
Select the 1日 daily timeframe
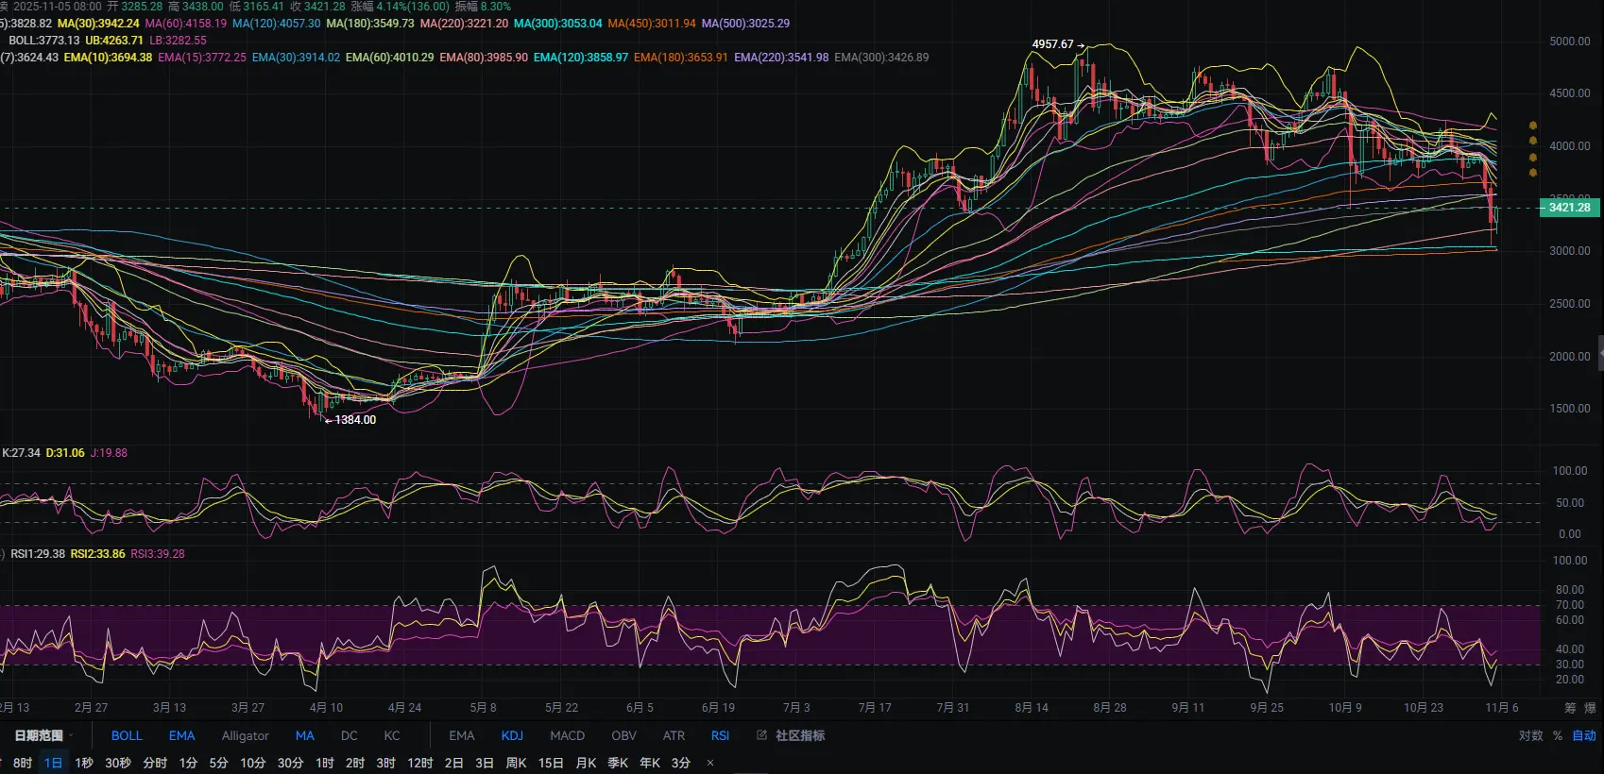pyautogui.click(x=53, y=763)
